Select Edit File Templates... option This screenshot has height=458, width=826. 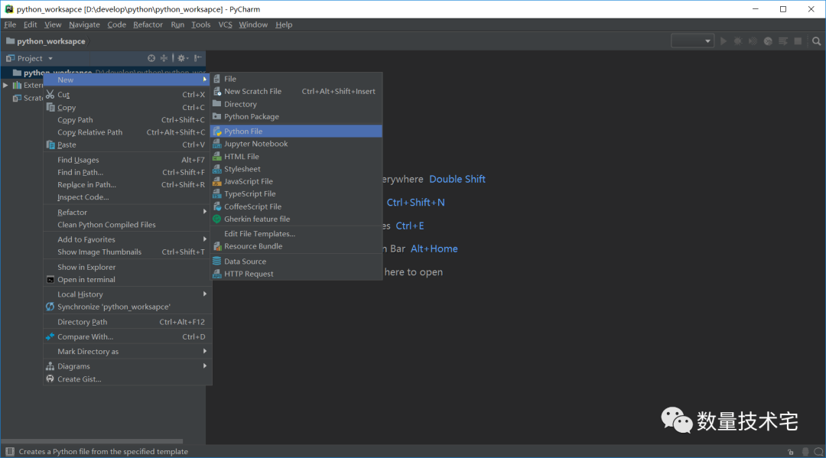click(259, 234)
